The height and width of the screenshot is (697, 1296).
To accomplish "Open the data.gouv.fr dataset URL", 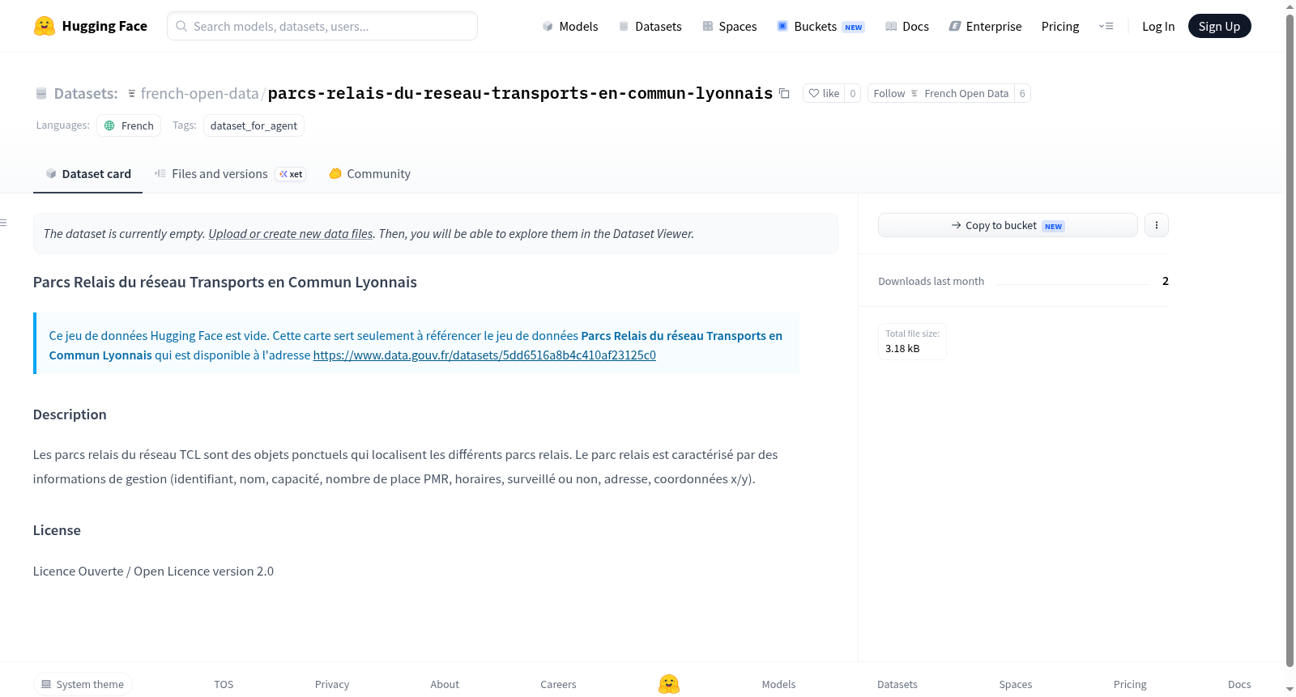I will point(484,355).
